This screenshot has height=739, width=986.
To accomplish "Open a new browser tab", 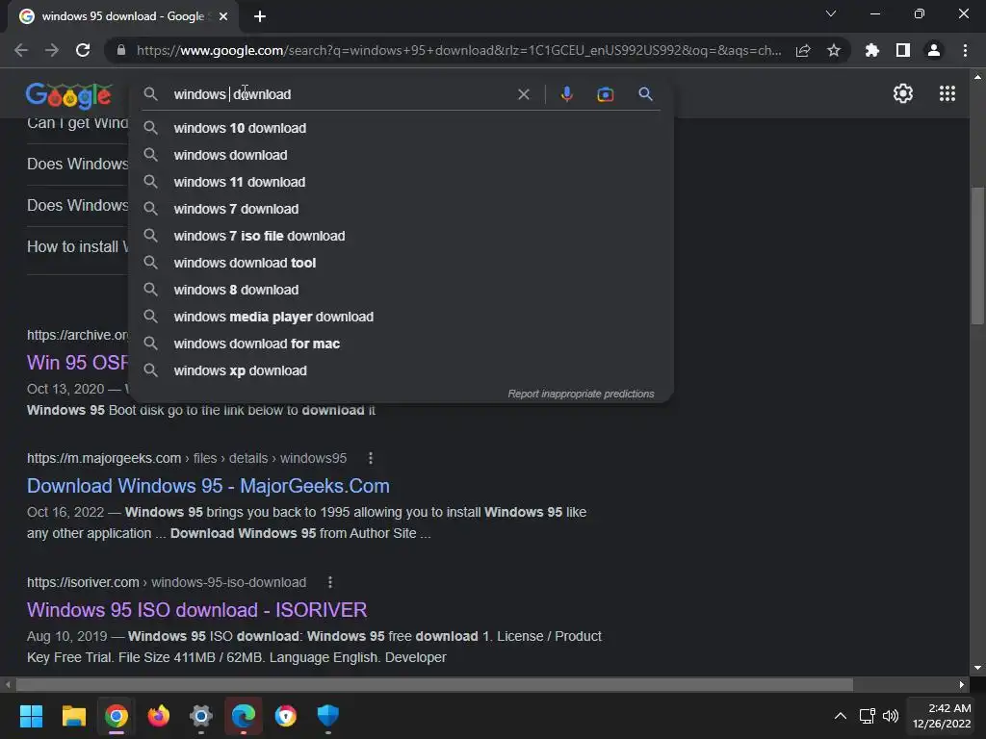I will 260,16.
